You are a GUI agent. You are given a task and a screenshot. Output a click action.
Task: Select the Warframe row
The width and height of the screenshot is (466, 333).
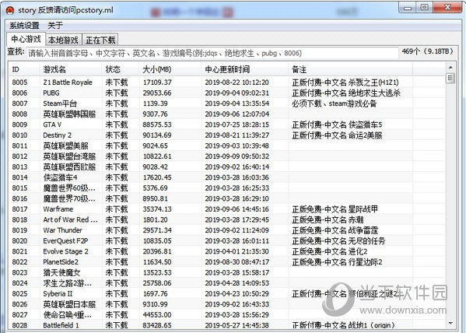click(227, 209)
